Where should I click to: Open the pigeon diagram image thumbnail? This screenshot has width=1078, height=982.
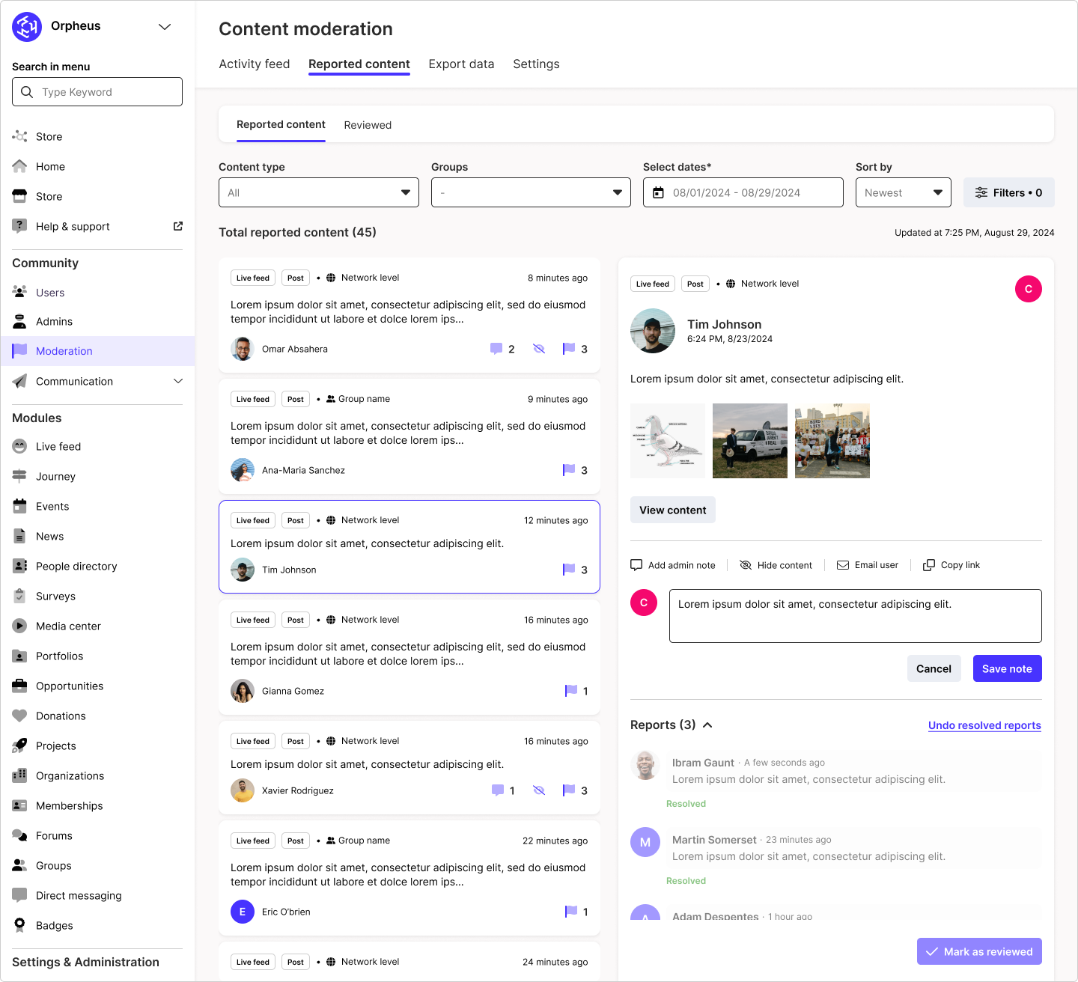click(668, 441)
